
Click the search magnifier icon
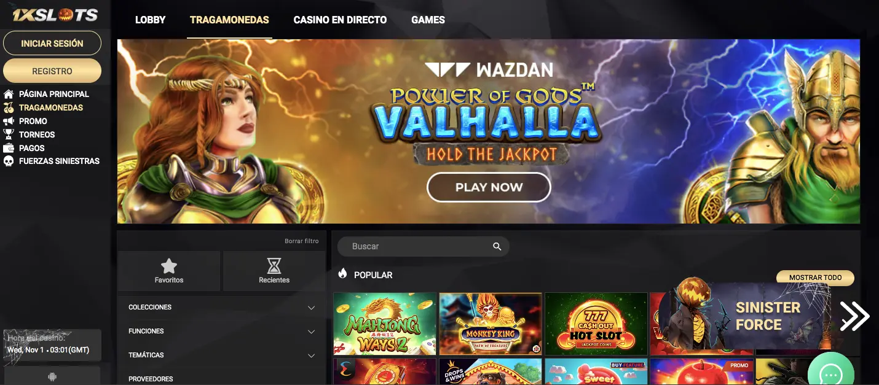[497, 247]
